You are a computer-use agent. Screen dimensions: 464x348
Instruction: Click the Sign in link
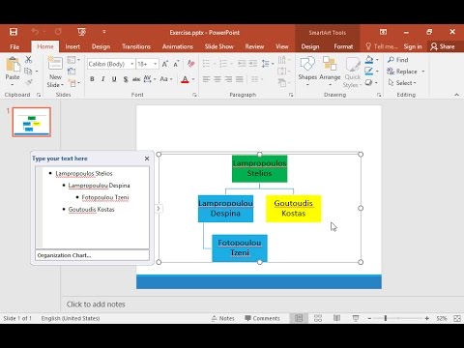tap(413, 46)
